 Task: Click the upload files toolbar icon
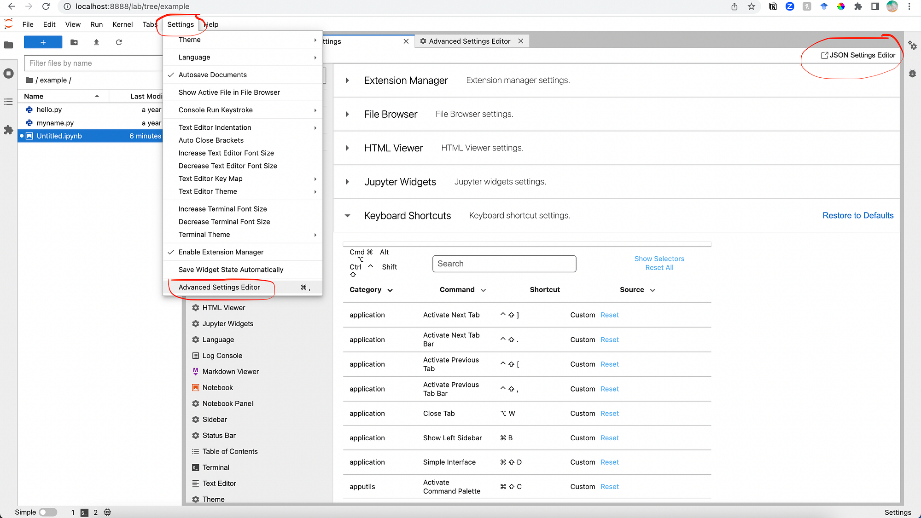[x=96, y=42]
